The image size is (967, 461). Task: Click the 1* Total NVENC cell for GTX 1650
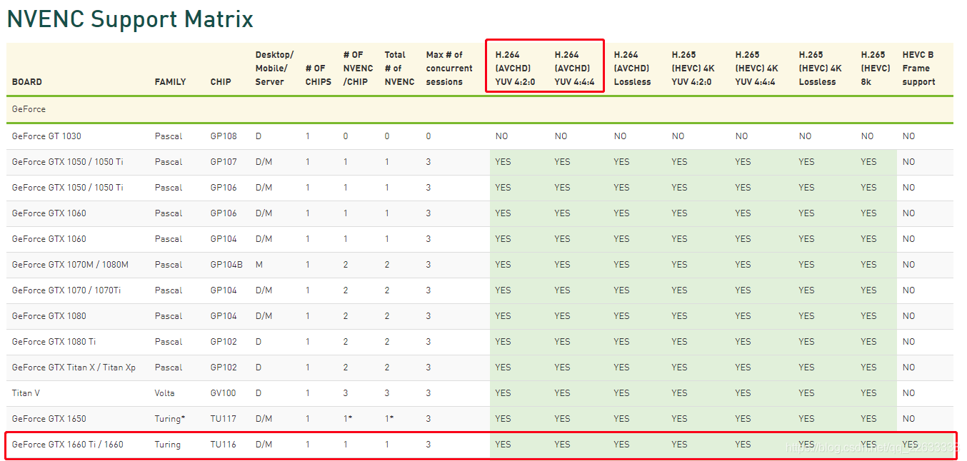tap(389, 419)
